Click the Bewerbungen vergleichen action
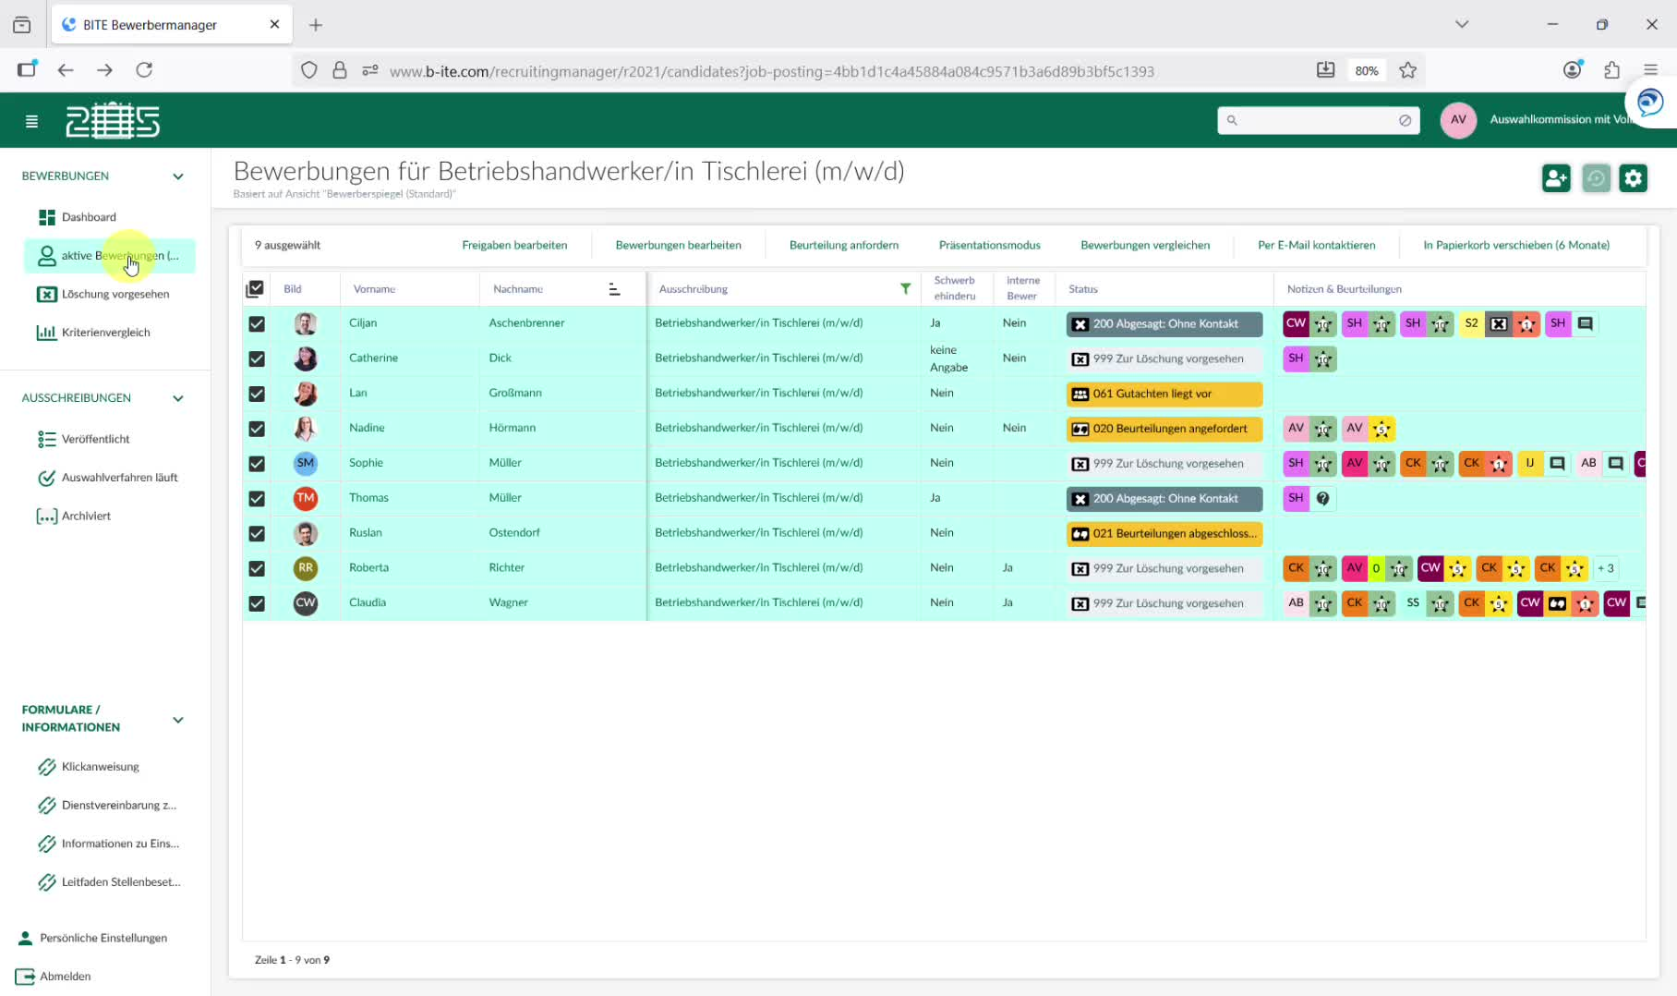1677x996 pixels. click(x=1145, y=245)
